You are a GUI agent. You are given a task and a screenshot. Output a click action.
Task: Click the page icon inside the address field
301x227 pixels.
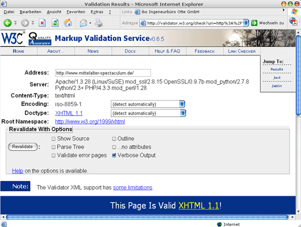point(143,23)
